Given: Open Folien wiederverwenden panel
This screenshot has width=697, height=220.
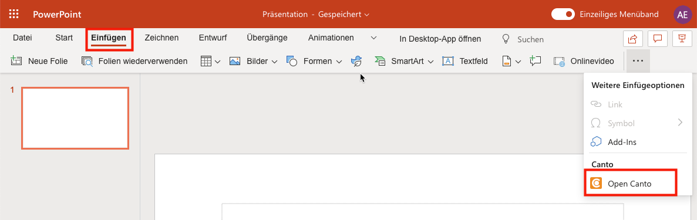Looking at the screenshot, I should pos(134,62).
